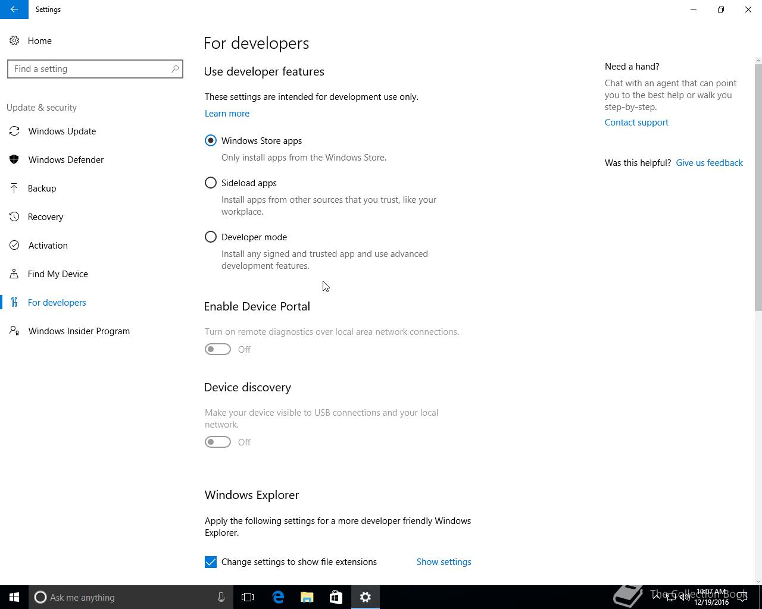Select the Sideload apps radio button
Viewport: 762px width, 609px height.
[x=211, y=183]
